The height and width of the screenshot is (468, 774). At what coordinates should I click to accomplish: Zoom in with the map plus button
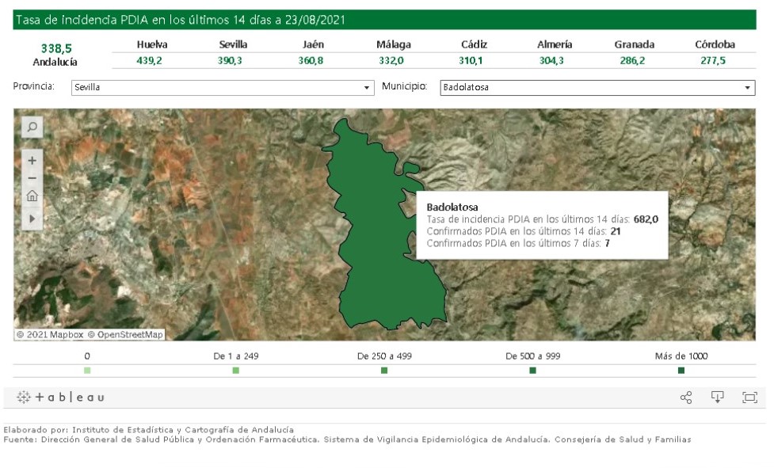(x=32, y=160)
